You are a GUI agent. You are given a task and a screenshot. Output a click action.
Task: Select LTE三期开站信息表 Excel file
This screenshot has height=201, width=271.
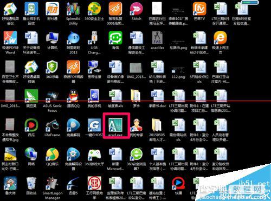pyautogui.click(x=220, y=96)
